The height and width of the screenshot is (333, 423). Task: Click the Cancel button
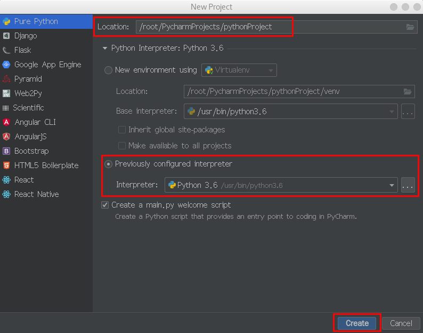click(x=401, y=323)
